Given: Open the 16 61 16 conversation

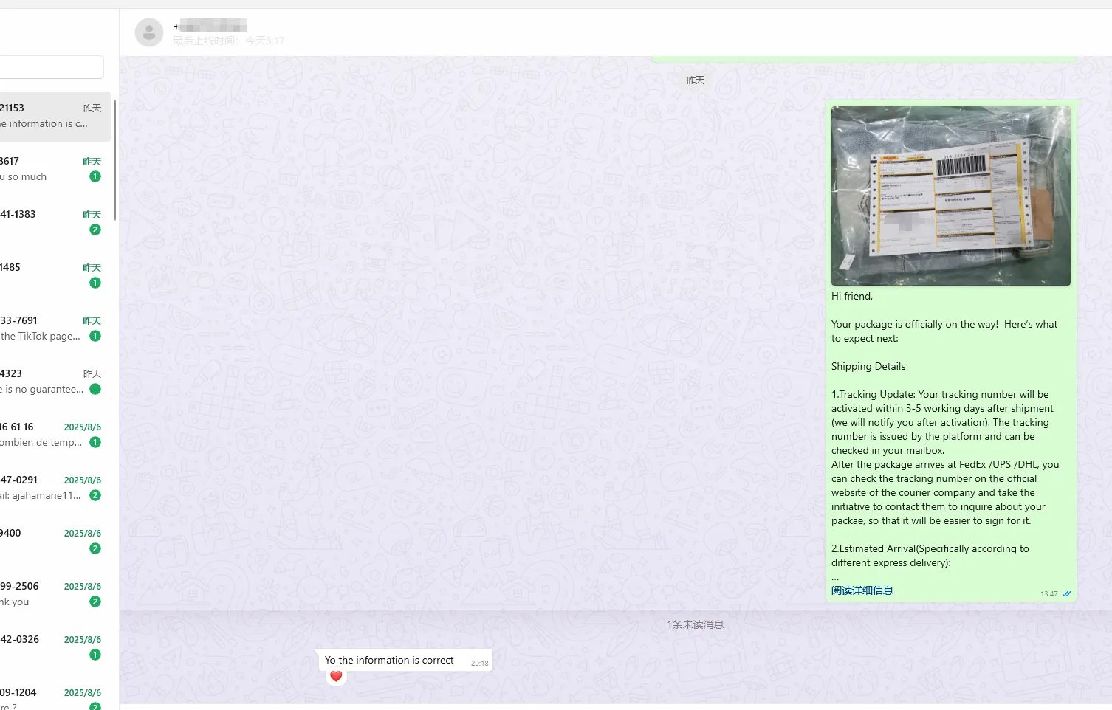Looking at the screenshot, I should [41, 434].
